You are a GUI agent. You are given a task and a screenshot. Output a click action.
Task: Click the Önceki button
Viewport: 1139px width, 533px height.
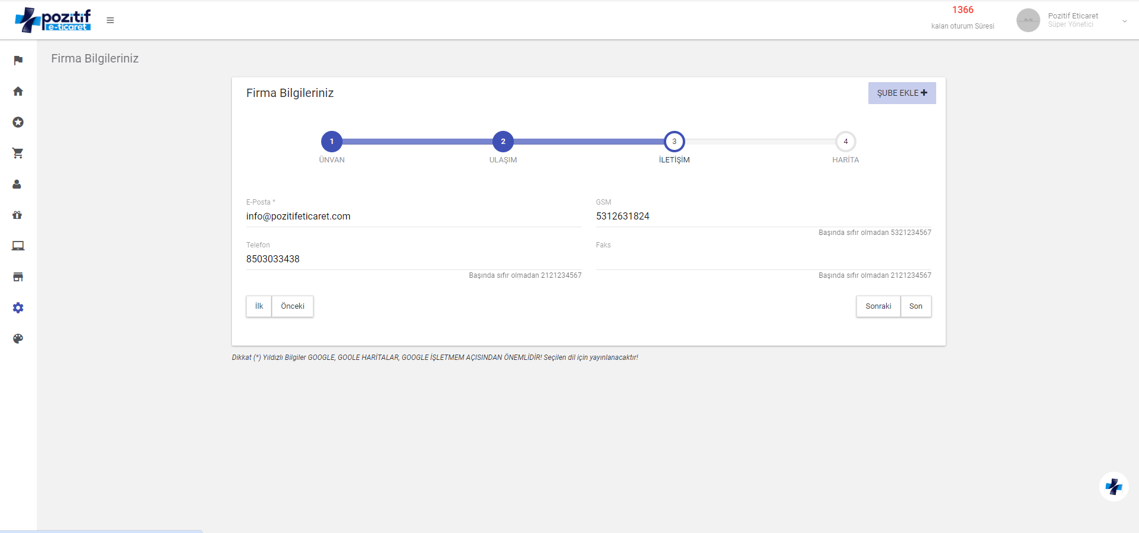[292, 306]
